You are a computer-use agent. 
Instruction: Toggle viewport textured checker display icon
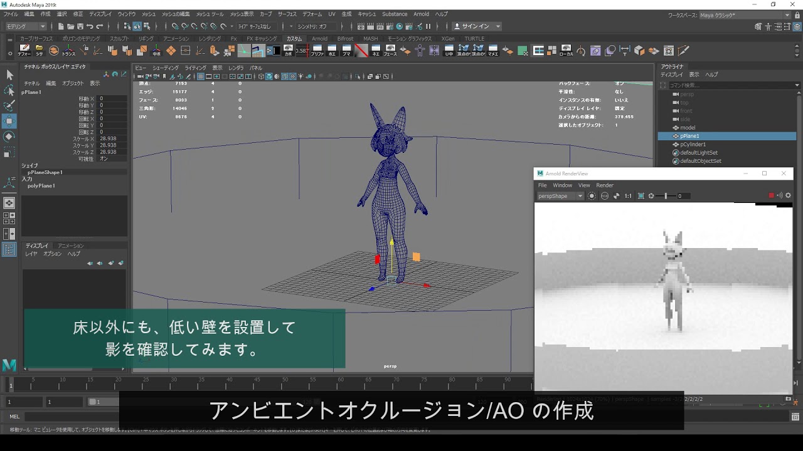[293, 76]
